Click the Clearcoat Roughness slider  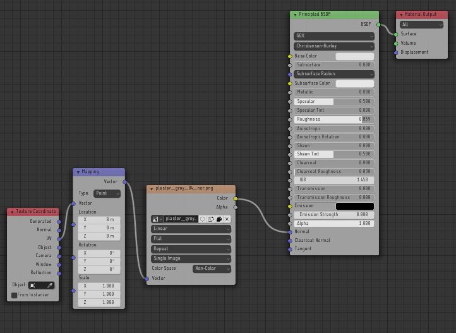point(334,172)
